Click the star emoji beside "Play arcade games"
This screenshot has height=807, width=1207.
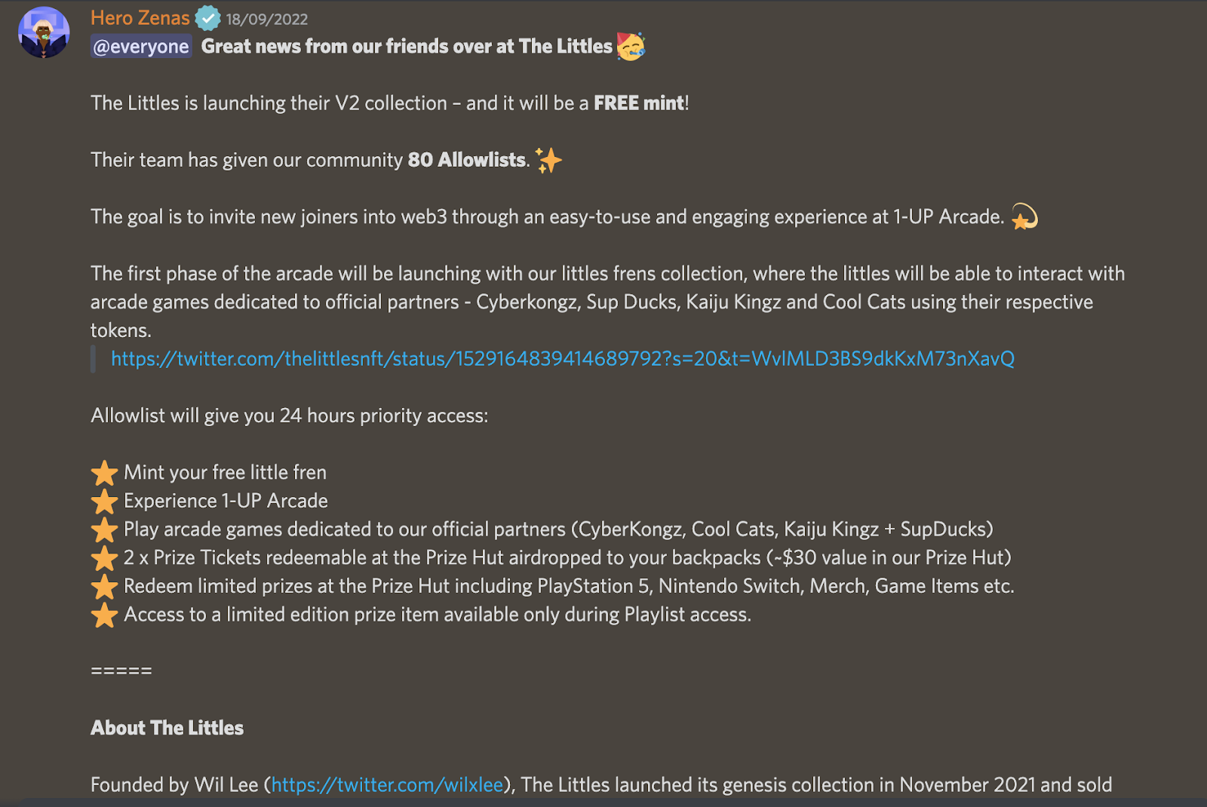click(104, 530)
